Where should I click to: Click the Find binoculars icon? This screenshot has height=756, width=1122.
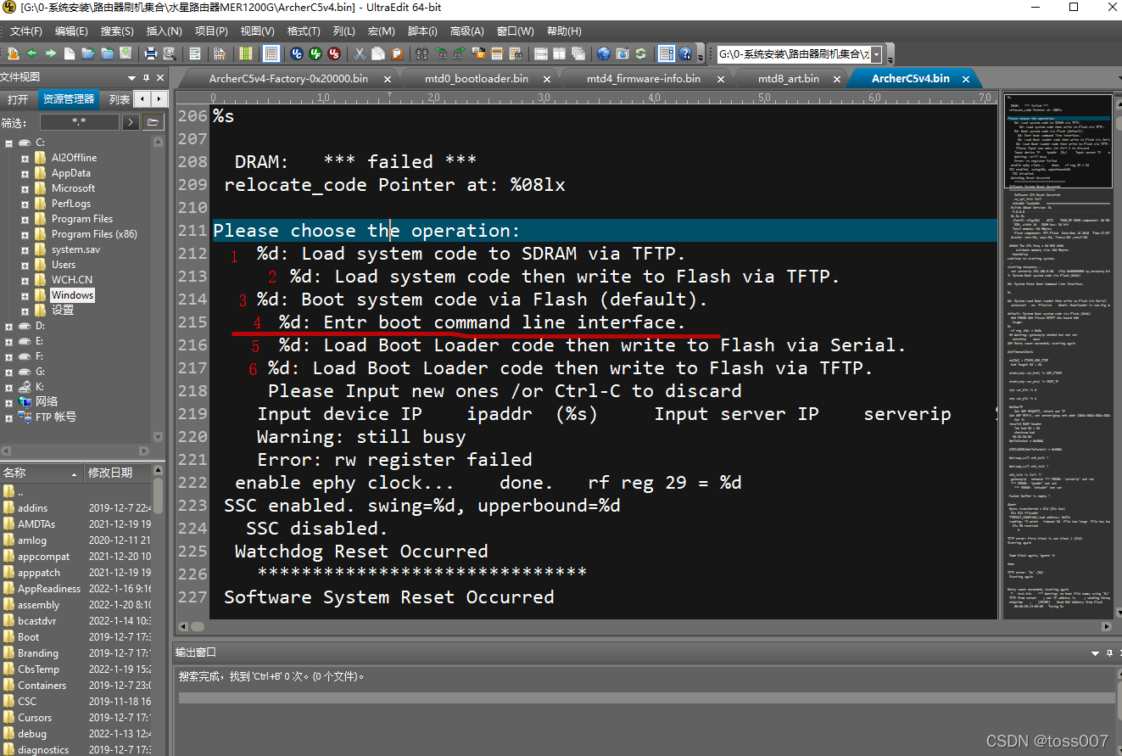422,53
